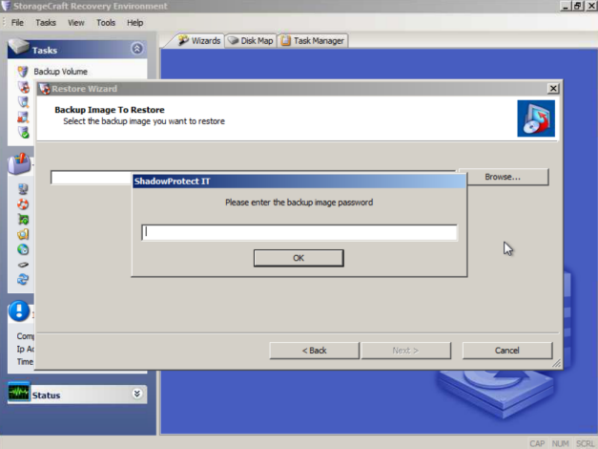Screen dimensions: 598x449
Task: Click the toolbox panel header icon
Action: (19, 163)
